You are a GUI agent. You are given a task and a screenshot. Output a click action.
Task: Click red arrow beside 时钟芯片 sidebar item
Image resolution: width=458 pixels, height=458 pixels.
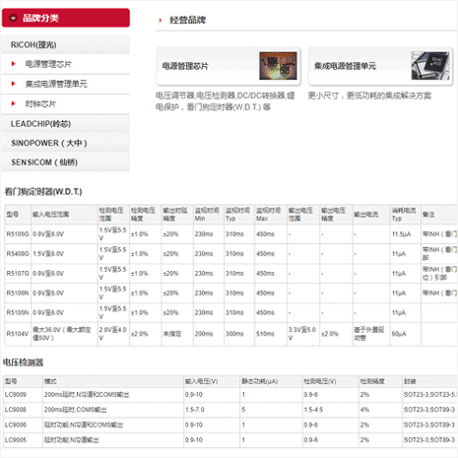[x=13, y=103]
